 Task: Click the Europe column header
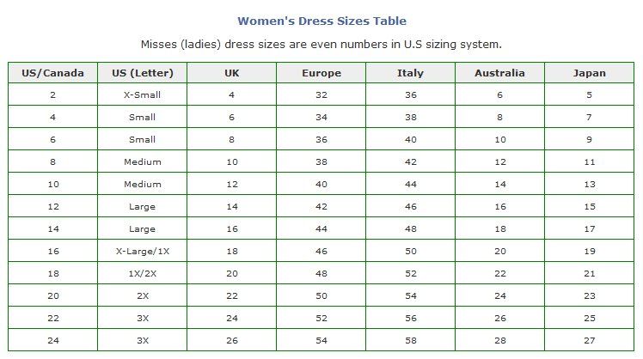pos(321,73)
